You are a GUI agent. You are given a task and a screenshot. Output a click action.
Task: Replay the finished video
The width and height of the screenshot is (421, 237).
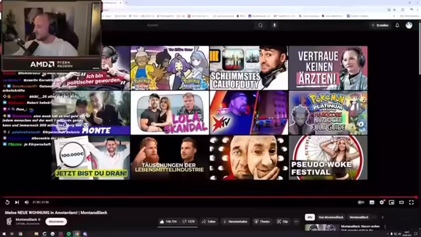coord(7,202)
